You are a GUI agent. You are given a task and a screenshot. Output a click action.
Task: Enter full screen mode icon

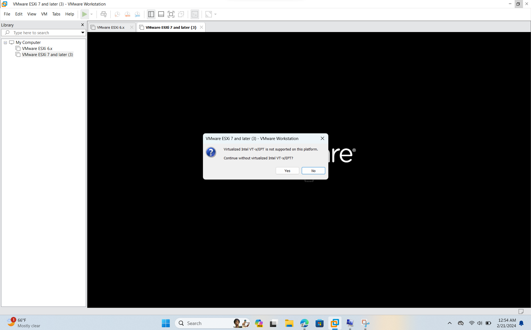pos(171,14)
